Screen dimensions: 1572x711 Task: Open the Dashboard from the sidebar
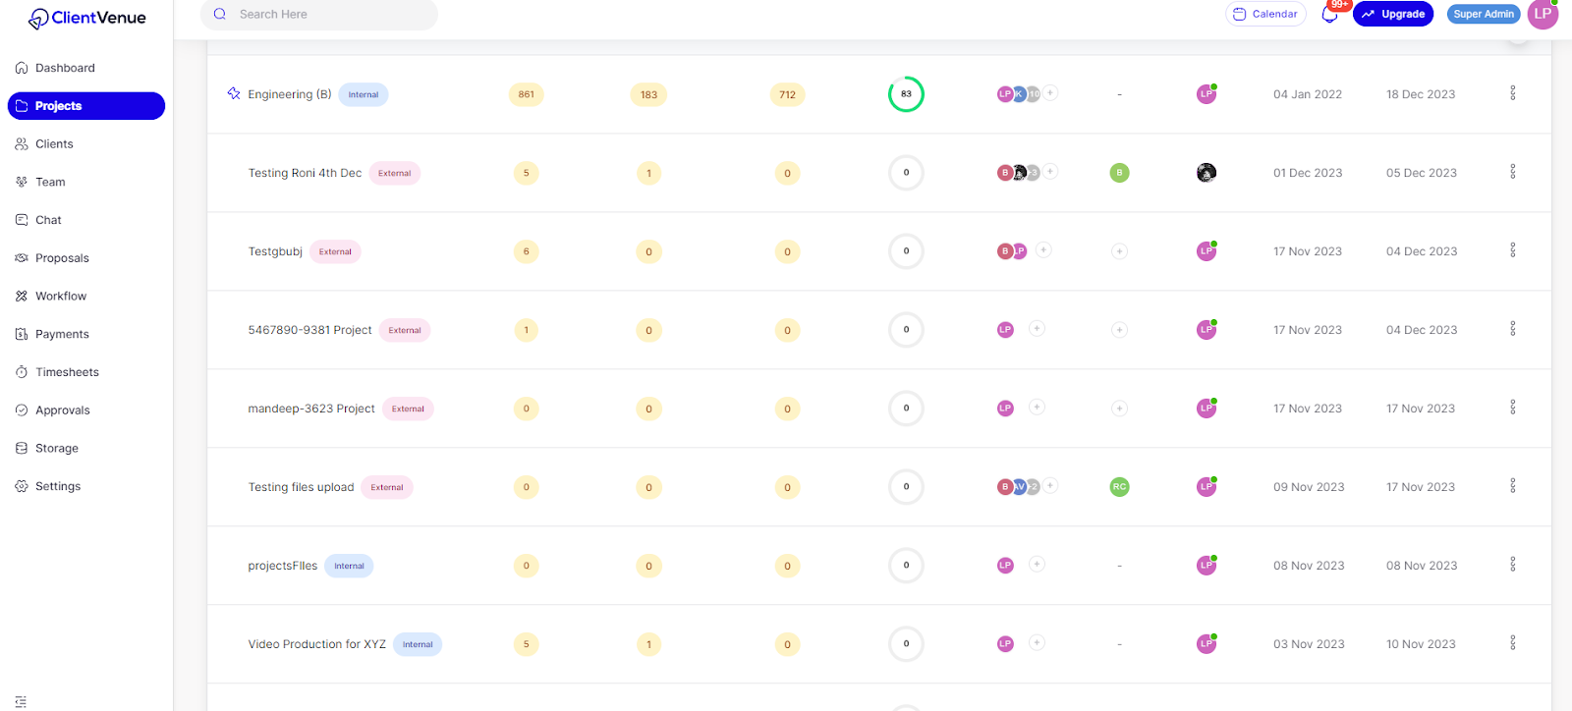pos(66,67)
